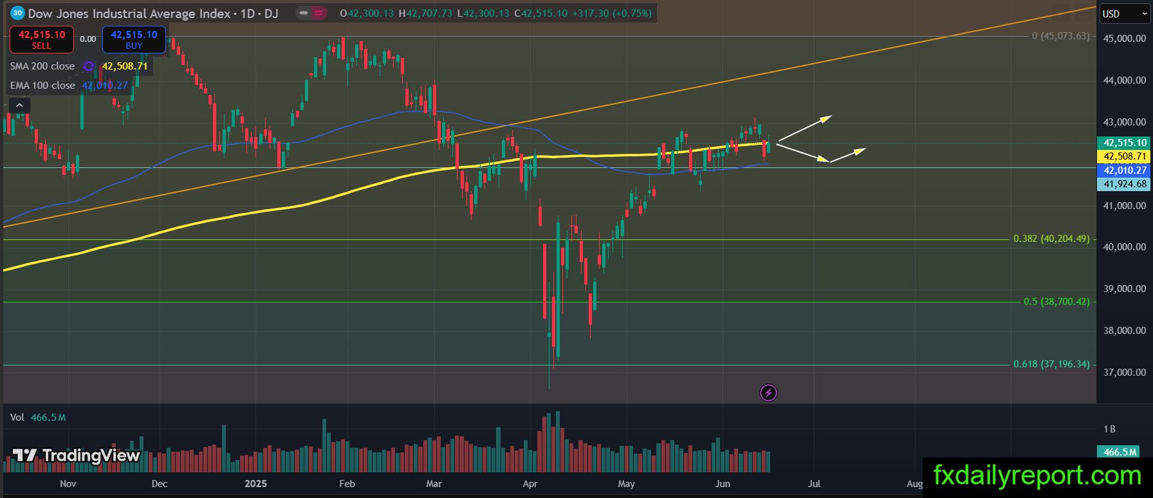Screen dimensions: 1153x498
Task: Click the pink wavy delayed-data icon
Action: (x=318, y=13)
